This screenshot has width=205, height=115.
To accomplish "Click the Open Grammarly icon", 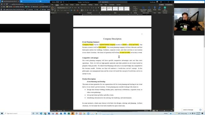I will pos(165,8).
